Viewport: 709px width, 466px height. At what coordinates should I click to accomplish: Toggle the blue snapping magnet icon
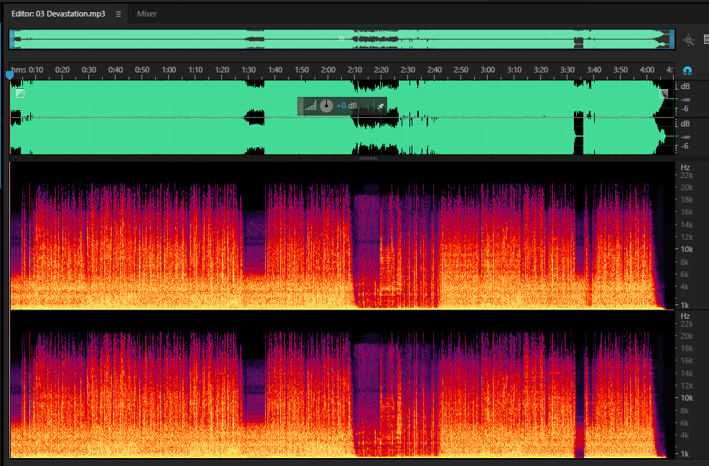[x=687, y=70]
